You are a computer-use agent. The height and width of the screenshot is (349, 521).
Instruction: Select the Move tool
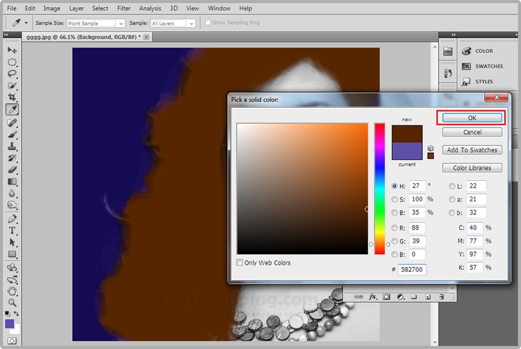coord(12,50)
